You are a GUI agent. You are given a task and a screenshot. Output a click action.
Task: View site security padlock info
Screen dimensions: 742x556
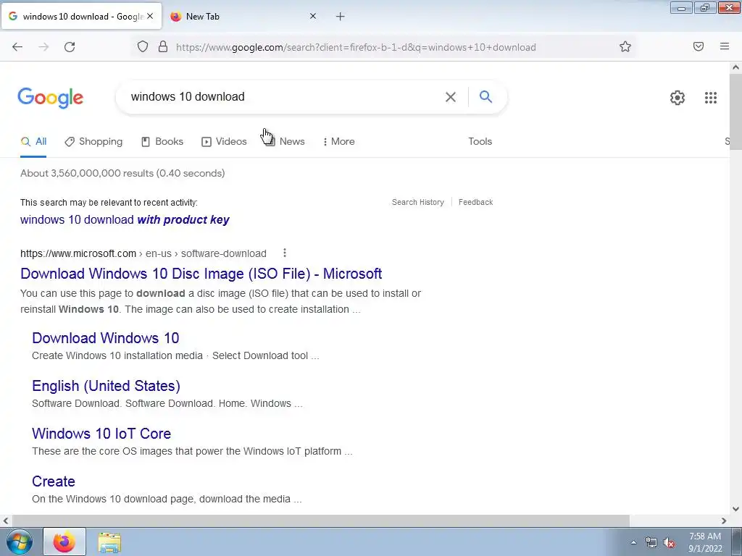(x=163, y=47)
